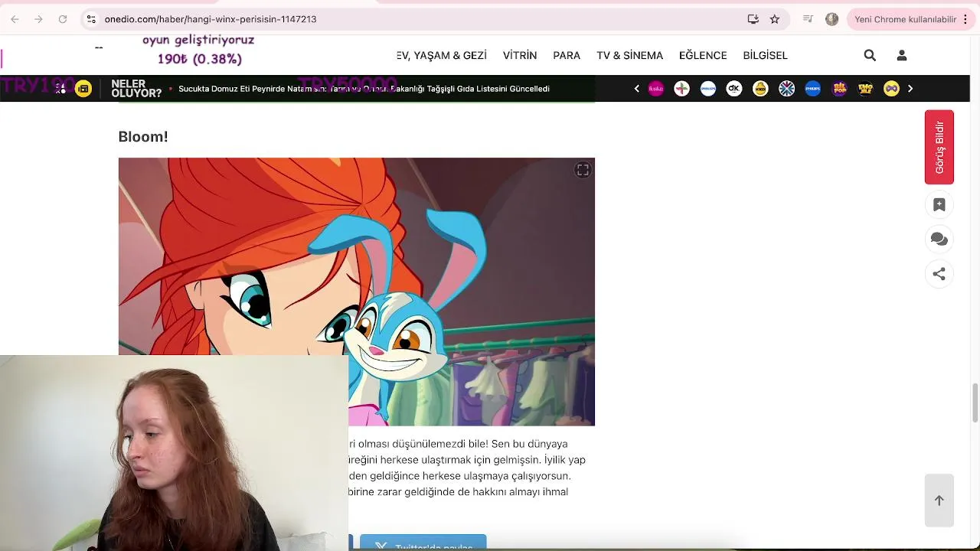Open the yellow gamepad channel icon
This screenshot has height=551, width=980.
click(x=891, y=89)
